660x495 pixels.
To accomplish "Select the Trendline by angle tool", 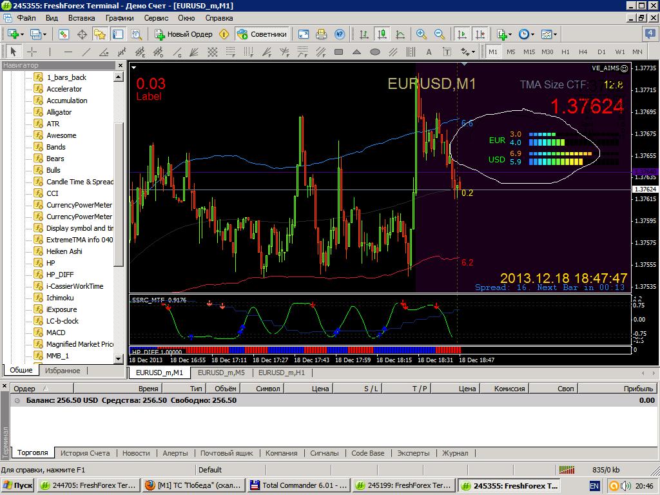I will 104,52.
